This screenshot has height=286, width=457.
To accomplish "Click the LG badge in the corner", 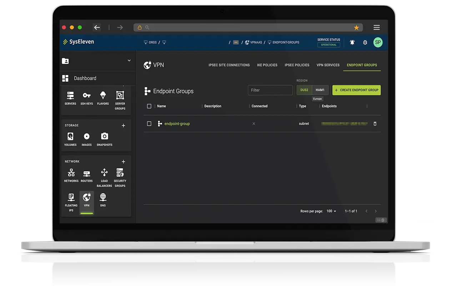I will 381,220.
